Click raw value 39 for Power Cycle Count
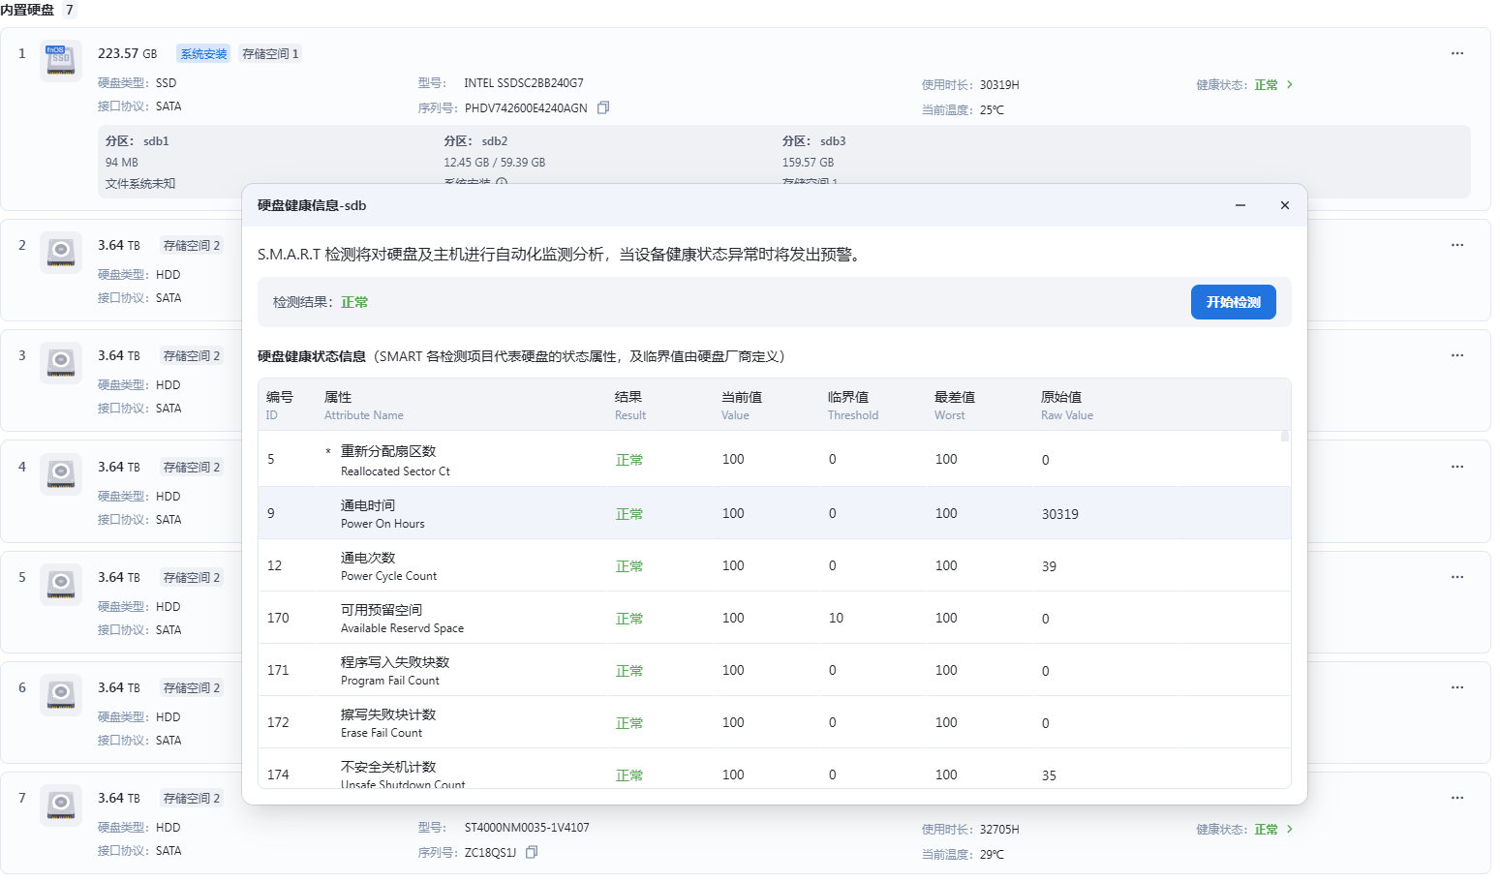1500x881 pixels. 1049,566
